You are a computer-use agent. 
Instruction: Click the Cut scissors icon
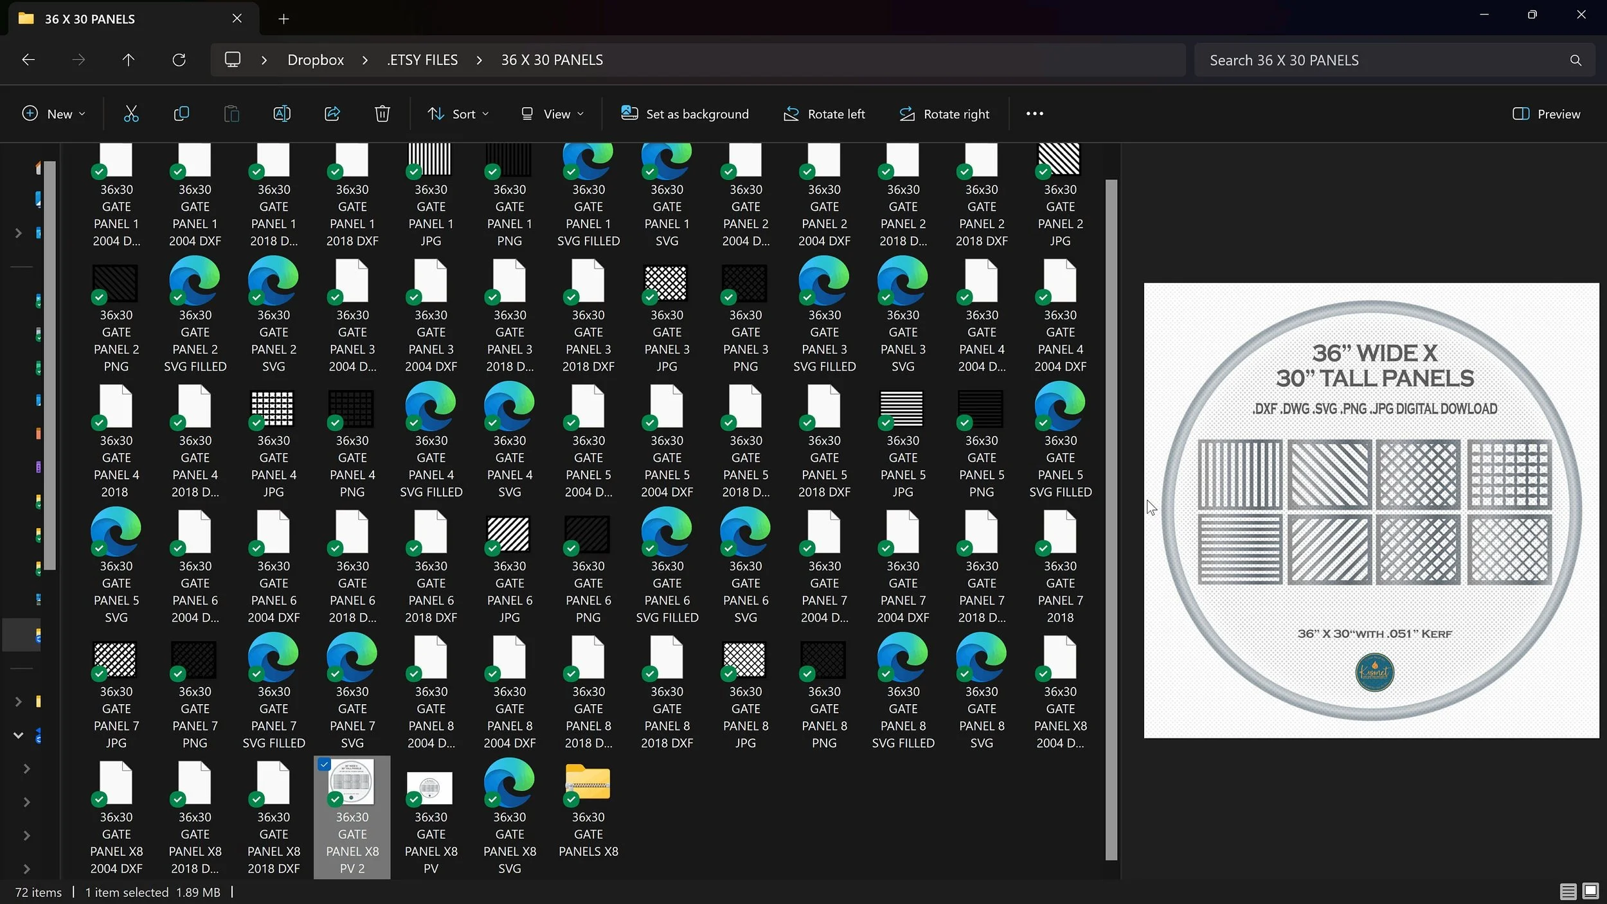click(x=131, y=114)
